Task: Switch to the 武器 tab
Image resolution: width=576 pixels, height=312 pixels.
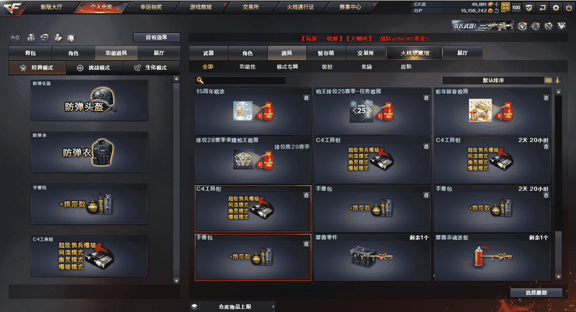Action: pos(208,53)
